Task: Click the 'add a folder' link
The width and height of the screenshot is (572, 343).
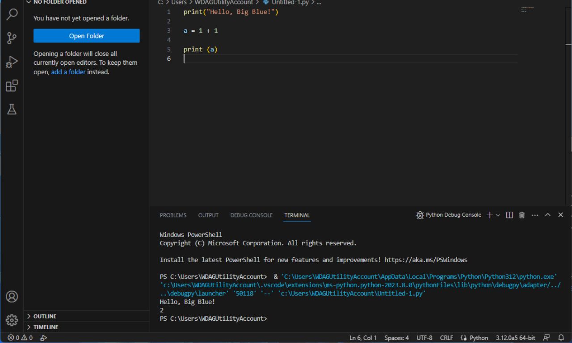Action: pyautogui.click(x=68, y=72)
